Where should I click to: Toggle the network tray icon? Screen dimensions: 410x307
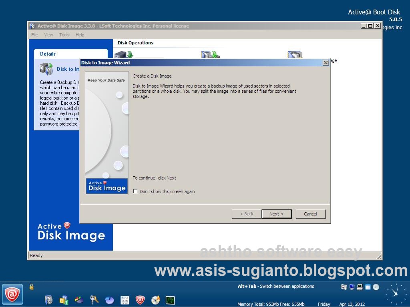351,287
